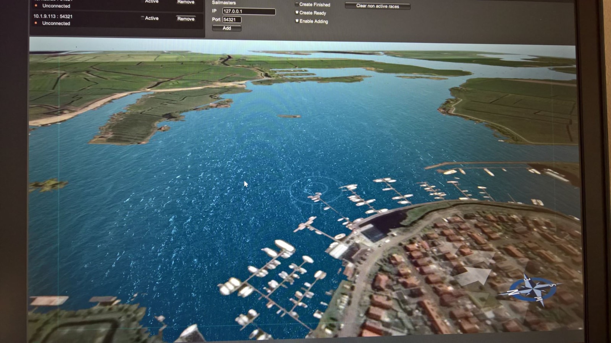The height and width of the screenshot is (343, 611).
Task: Click the orange status dot for 10.1.9.113
Action: 36,23
